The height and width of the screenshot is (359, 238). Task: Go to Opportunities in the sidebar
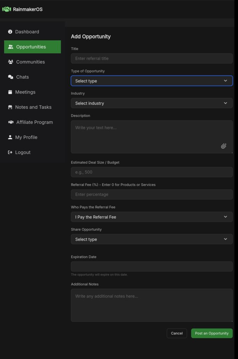click(x=32, y=47)
